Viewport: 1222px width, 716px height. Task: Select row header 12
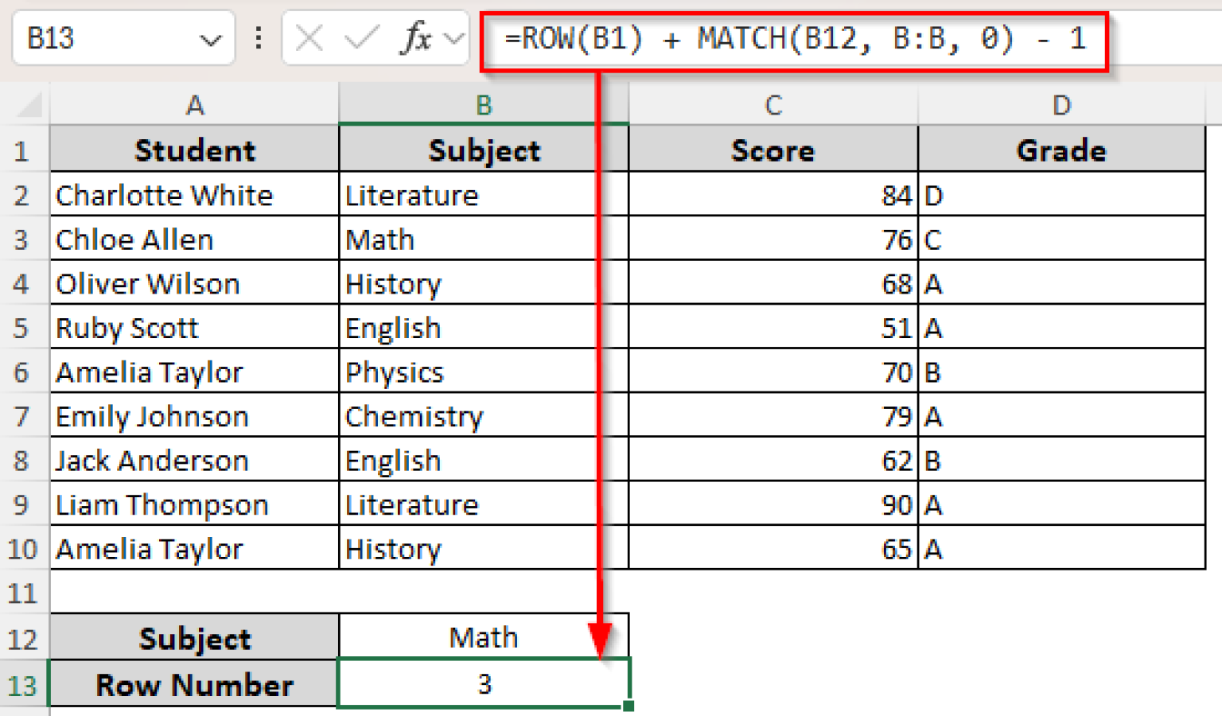(x=24, y=637)
